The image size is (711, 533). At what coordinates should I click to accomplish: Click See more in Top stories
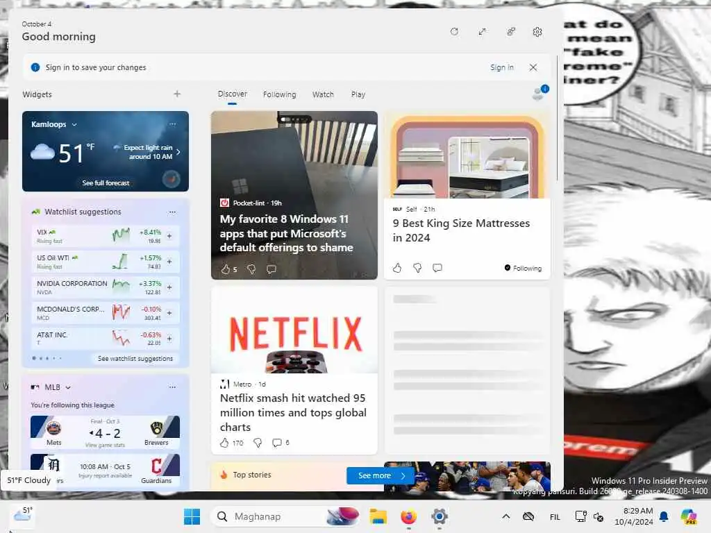point(380,475)
